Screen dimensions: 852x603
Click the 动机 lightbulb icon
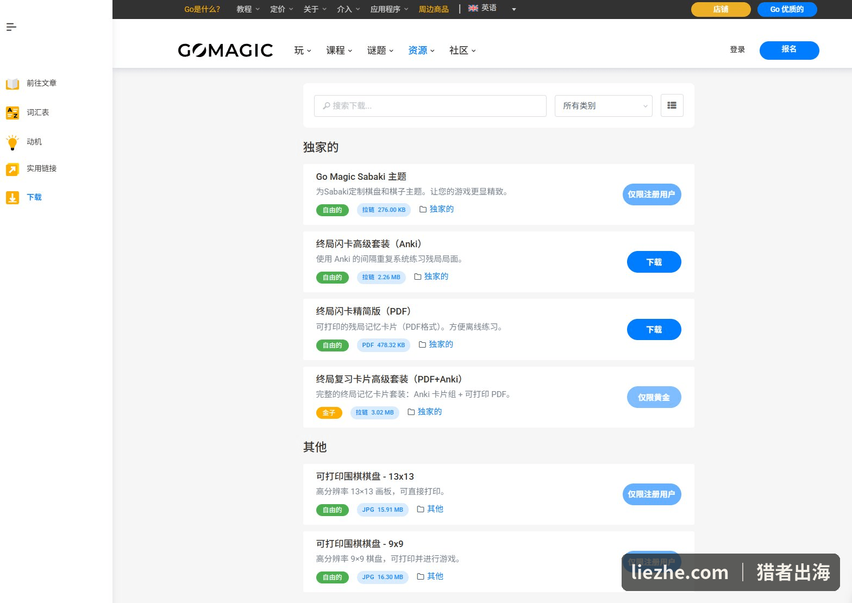[x=12, y=142]
